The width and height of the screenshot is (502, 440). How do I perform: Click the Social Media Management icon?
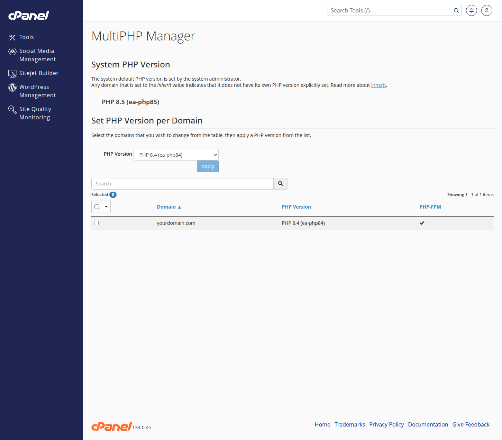[x=12, y=52]
